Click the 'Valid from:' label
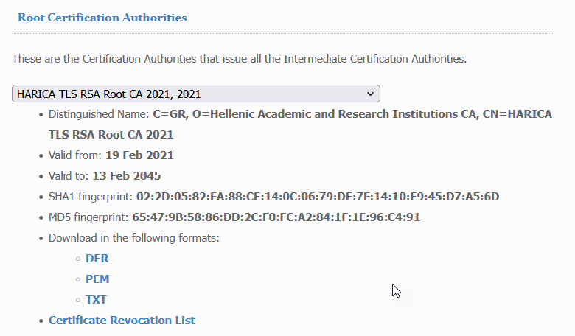Viewport: 575px width, 336px height. (75, 155)
